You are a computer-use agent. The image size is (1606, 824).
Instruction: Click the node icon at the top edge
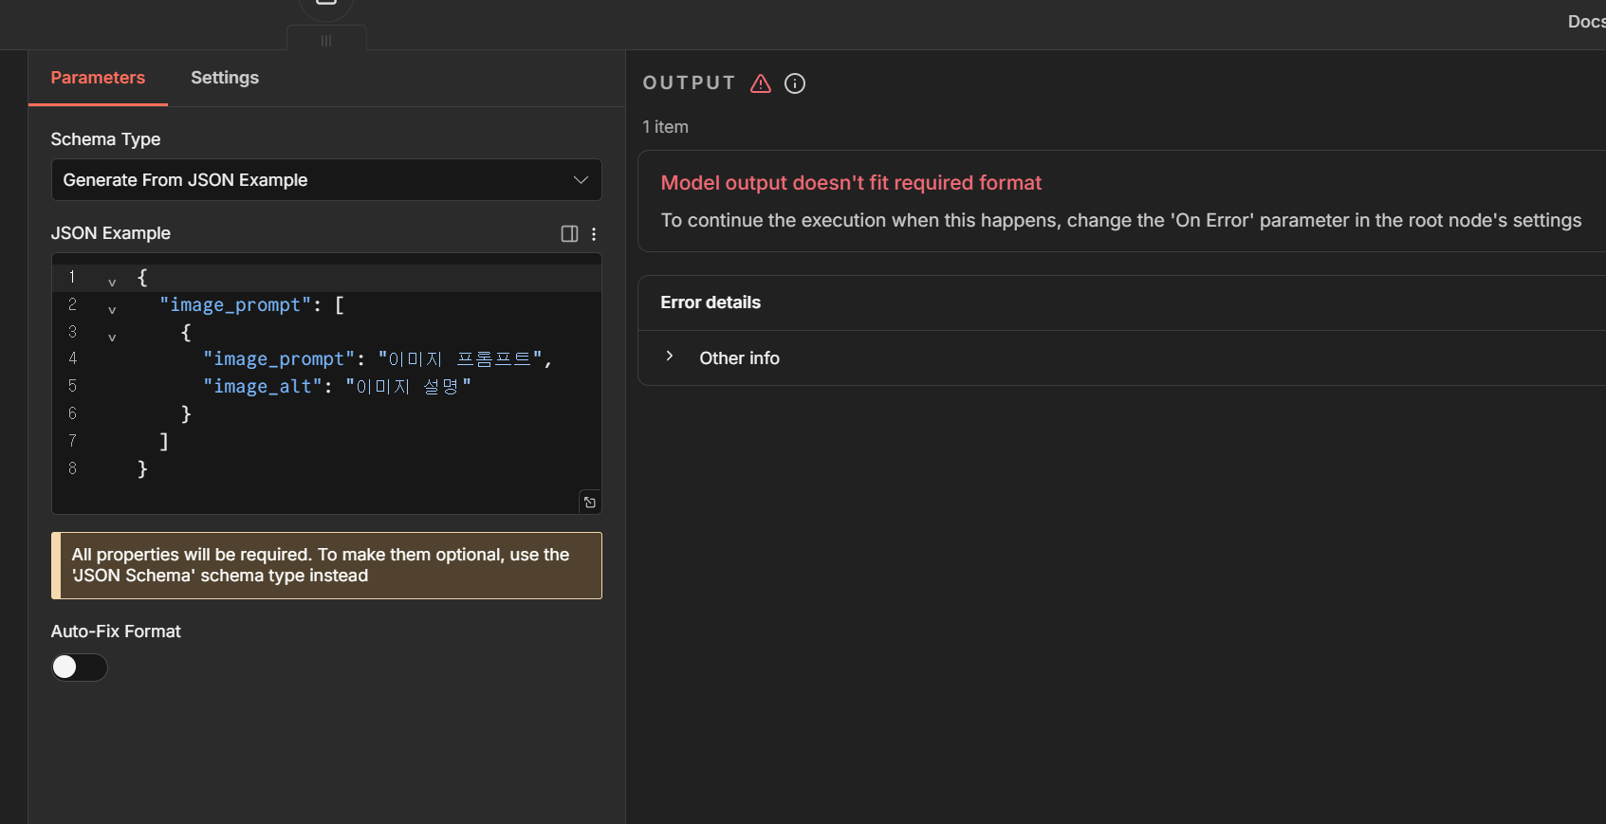click(326, 5)
